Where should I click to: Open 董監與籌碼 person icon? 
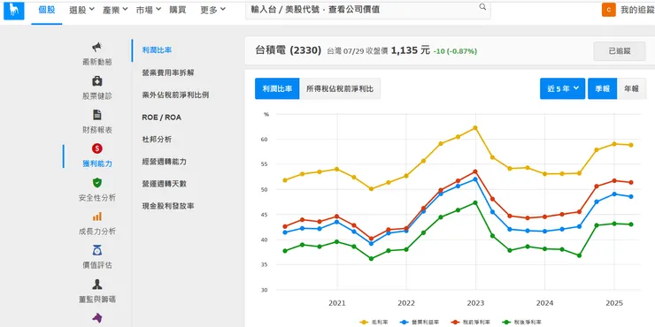(96, 285)
